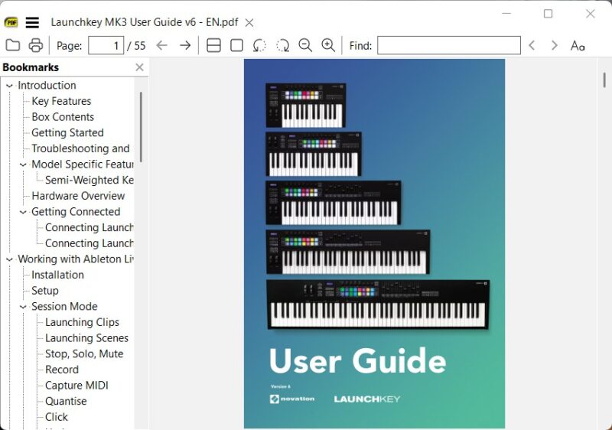Select Semi-Weighted Keybed bookmark

click(x=89, y=181)
